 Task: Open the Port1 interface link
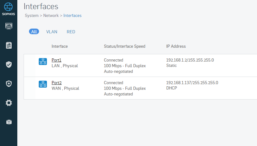(56, 60)
